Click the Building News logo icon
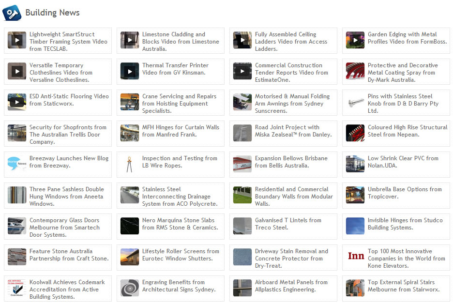The height and width of the screenshot is (305, 453). click(12, 13)
